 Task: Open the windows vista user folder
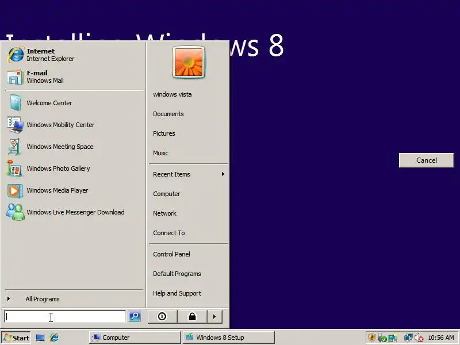(172, 94)
